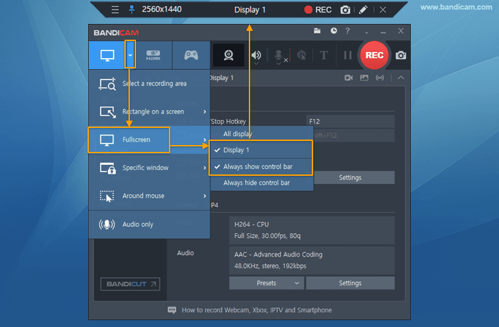
Task: Open How to record Webcam, Xbox link
Action: coord(256,310)
